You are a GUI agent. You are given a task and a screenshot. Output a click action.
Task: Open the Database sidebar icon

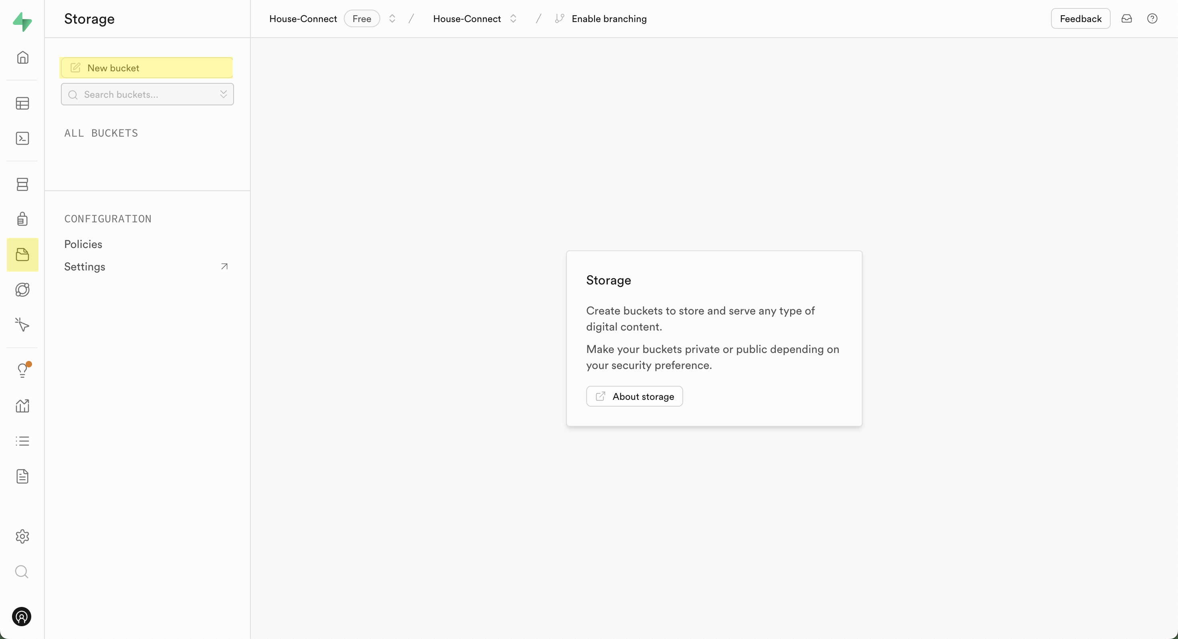click(x=22, y=184)
